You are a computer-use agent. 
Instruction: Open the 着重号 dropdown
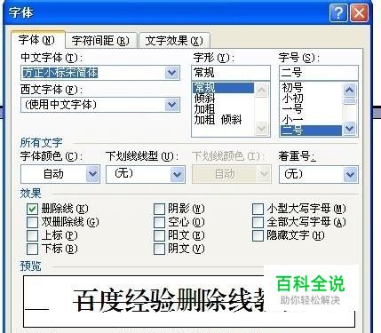pos(319,174)
